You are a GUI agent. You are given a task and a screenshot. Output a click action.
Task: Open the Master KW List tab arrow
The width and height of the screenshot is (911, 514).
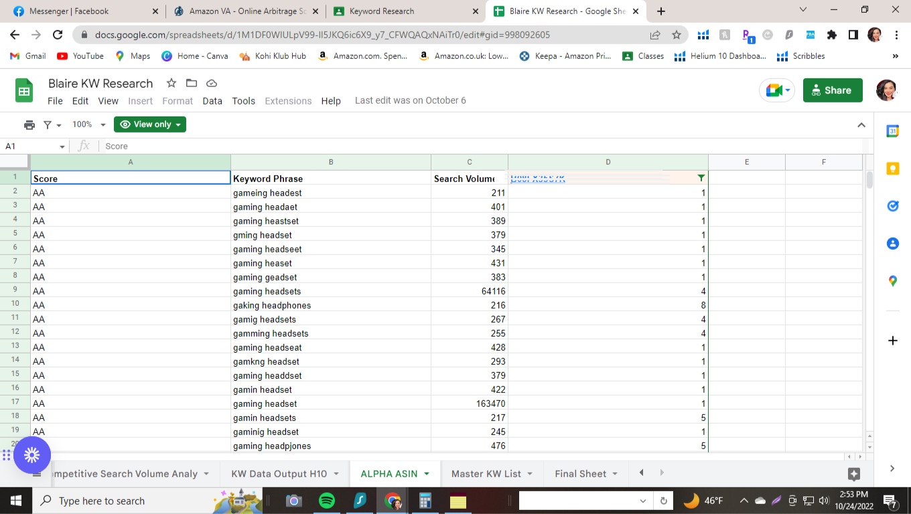pyautogui.click(x=530, y=474)
